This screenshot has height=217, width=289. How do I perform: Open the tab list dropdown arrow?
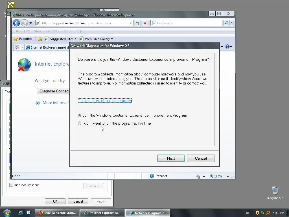[22, 47]
